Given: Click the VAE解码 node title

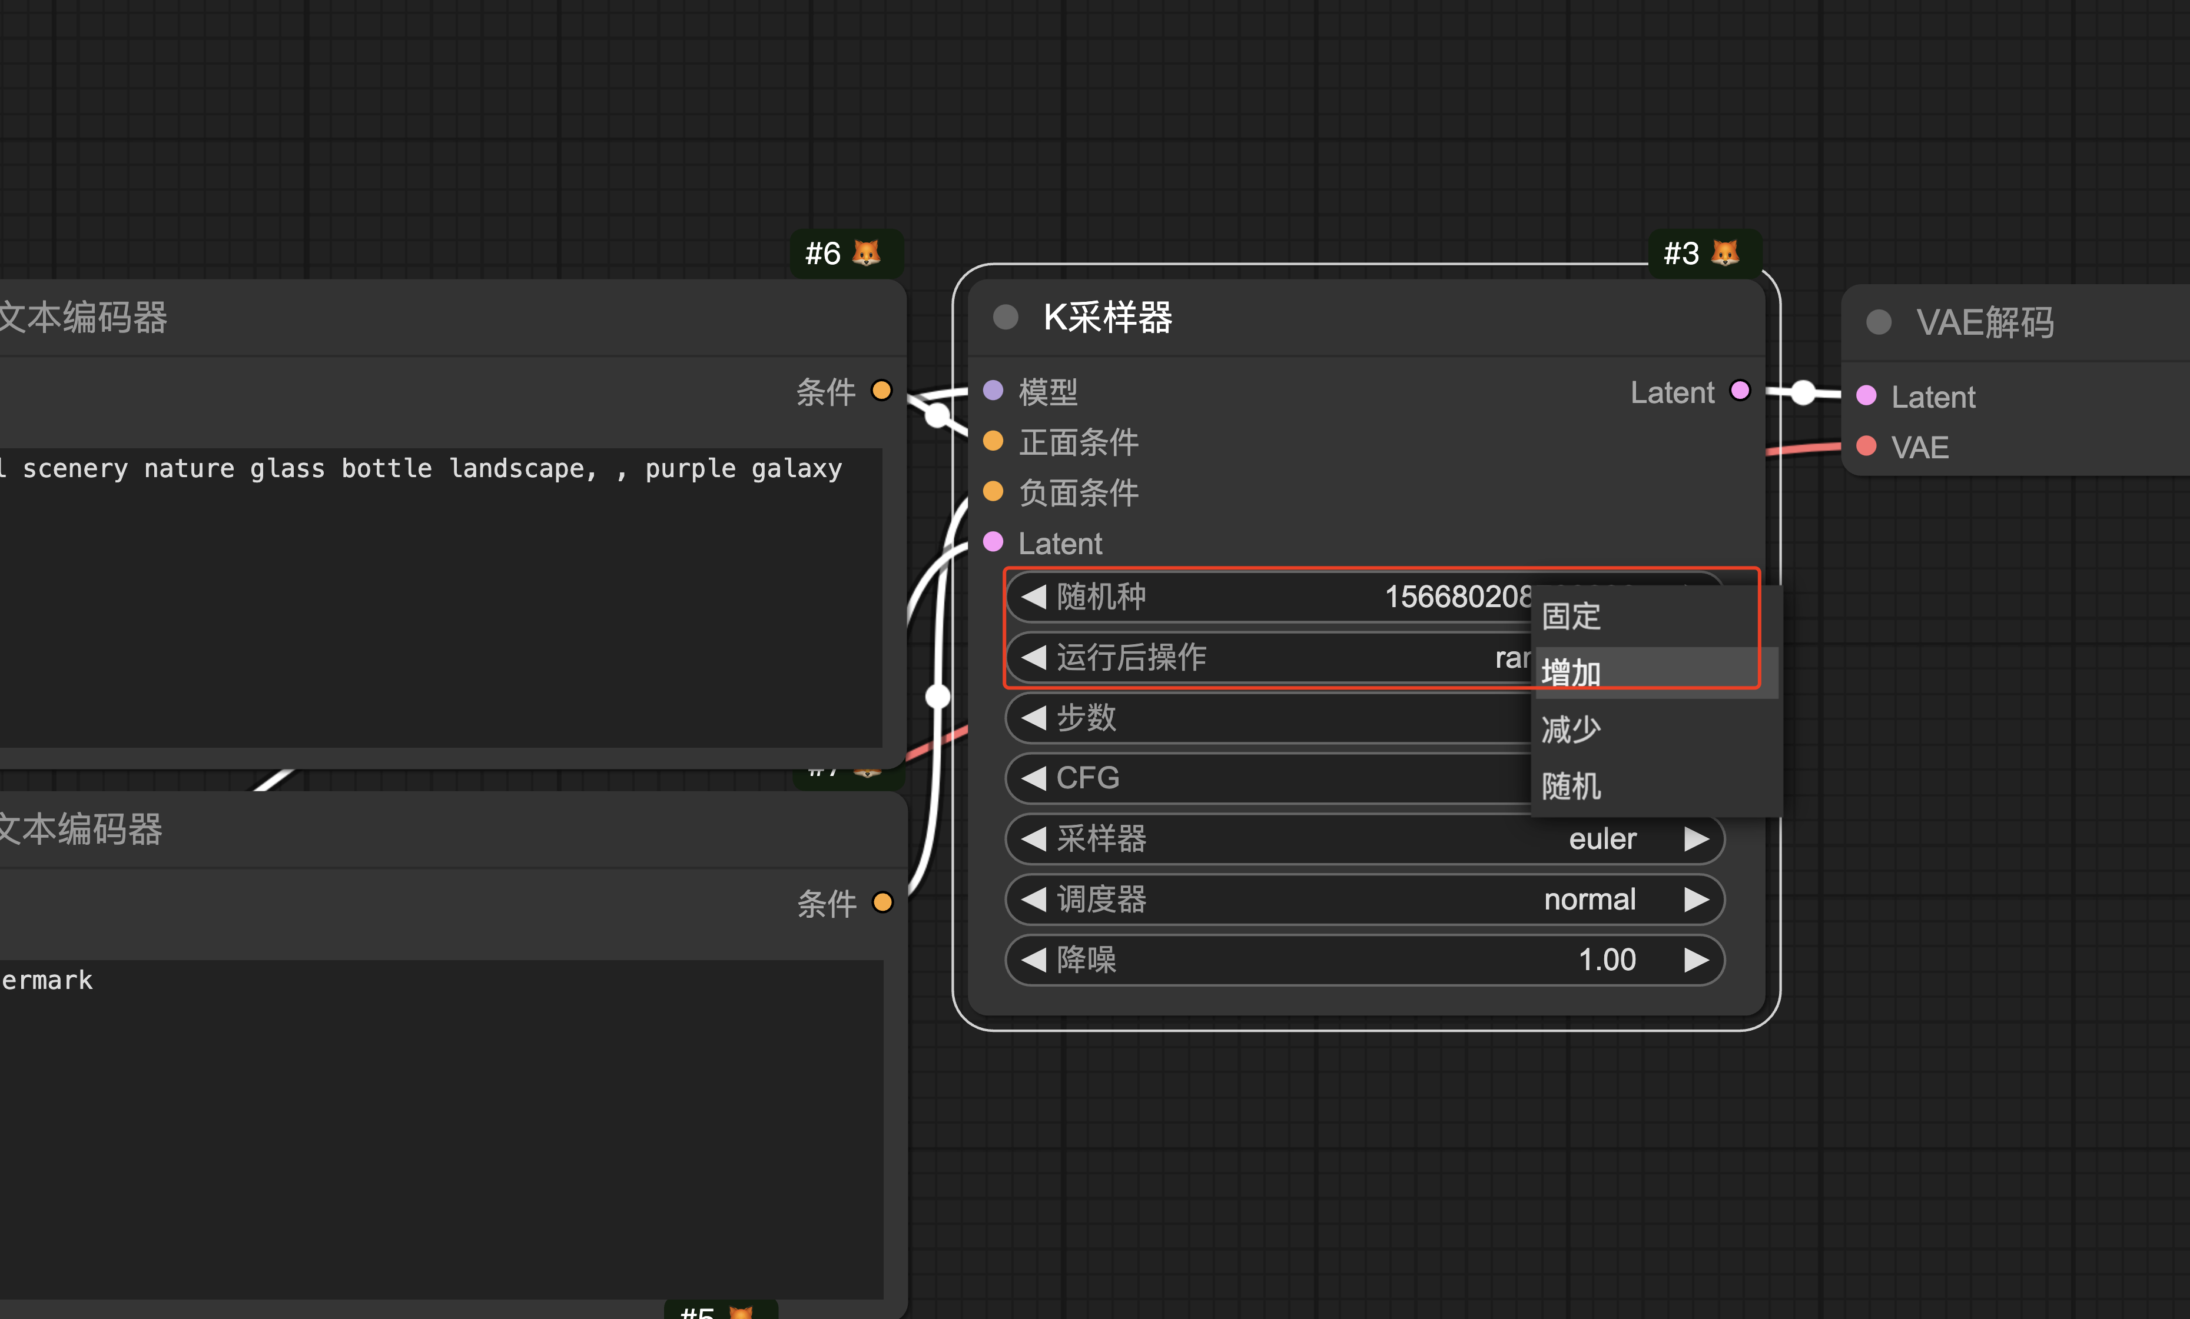Looking at the screenshot, I should [x=1985, y=322].
